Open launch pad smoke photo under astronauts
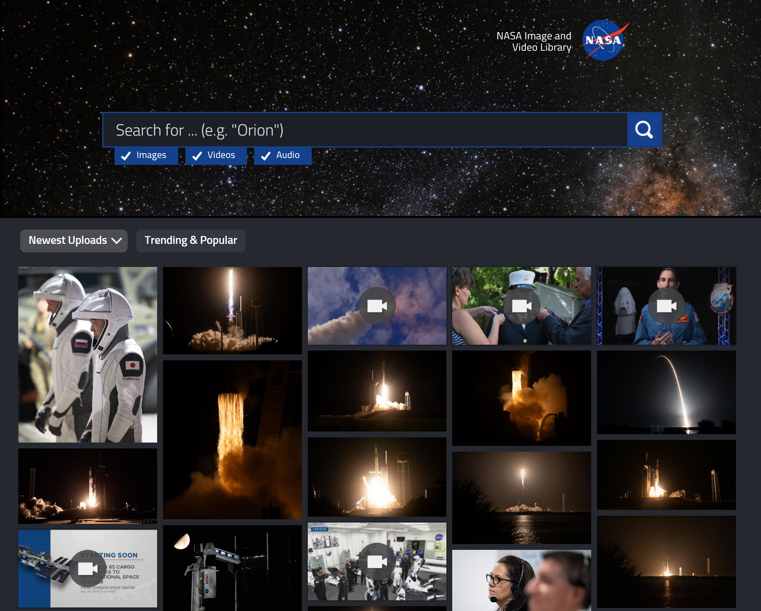761x611 pixels. pyautogui.click(x=88, y=486)
